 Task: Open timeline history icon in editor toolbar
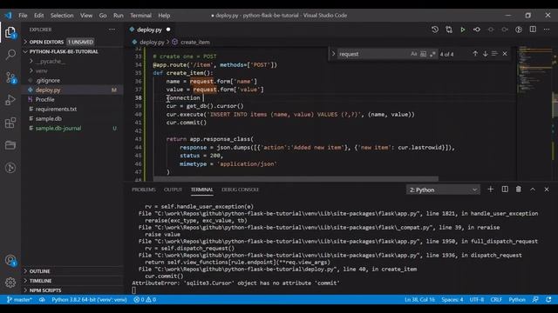click(x=435, y=30)
